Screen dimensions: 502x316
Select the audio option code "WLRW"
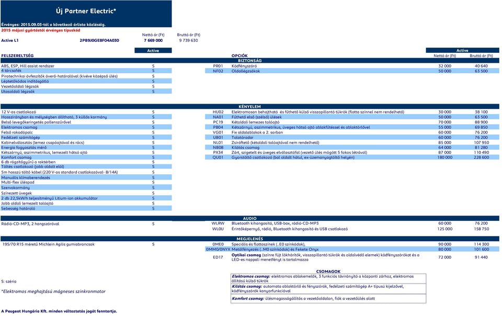[218, 223]
